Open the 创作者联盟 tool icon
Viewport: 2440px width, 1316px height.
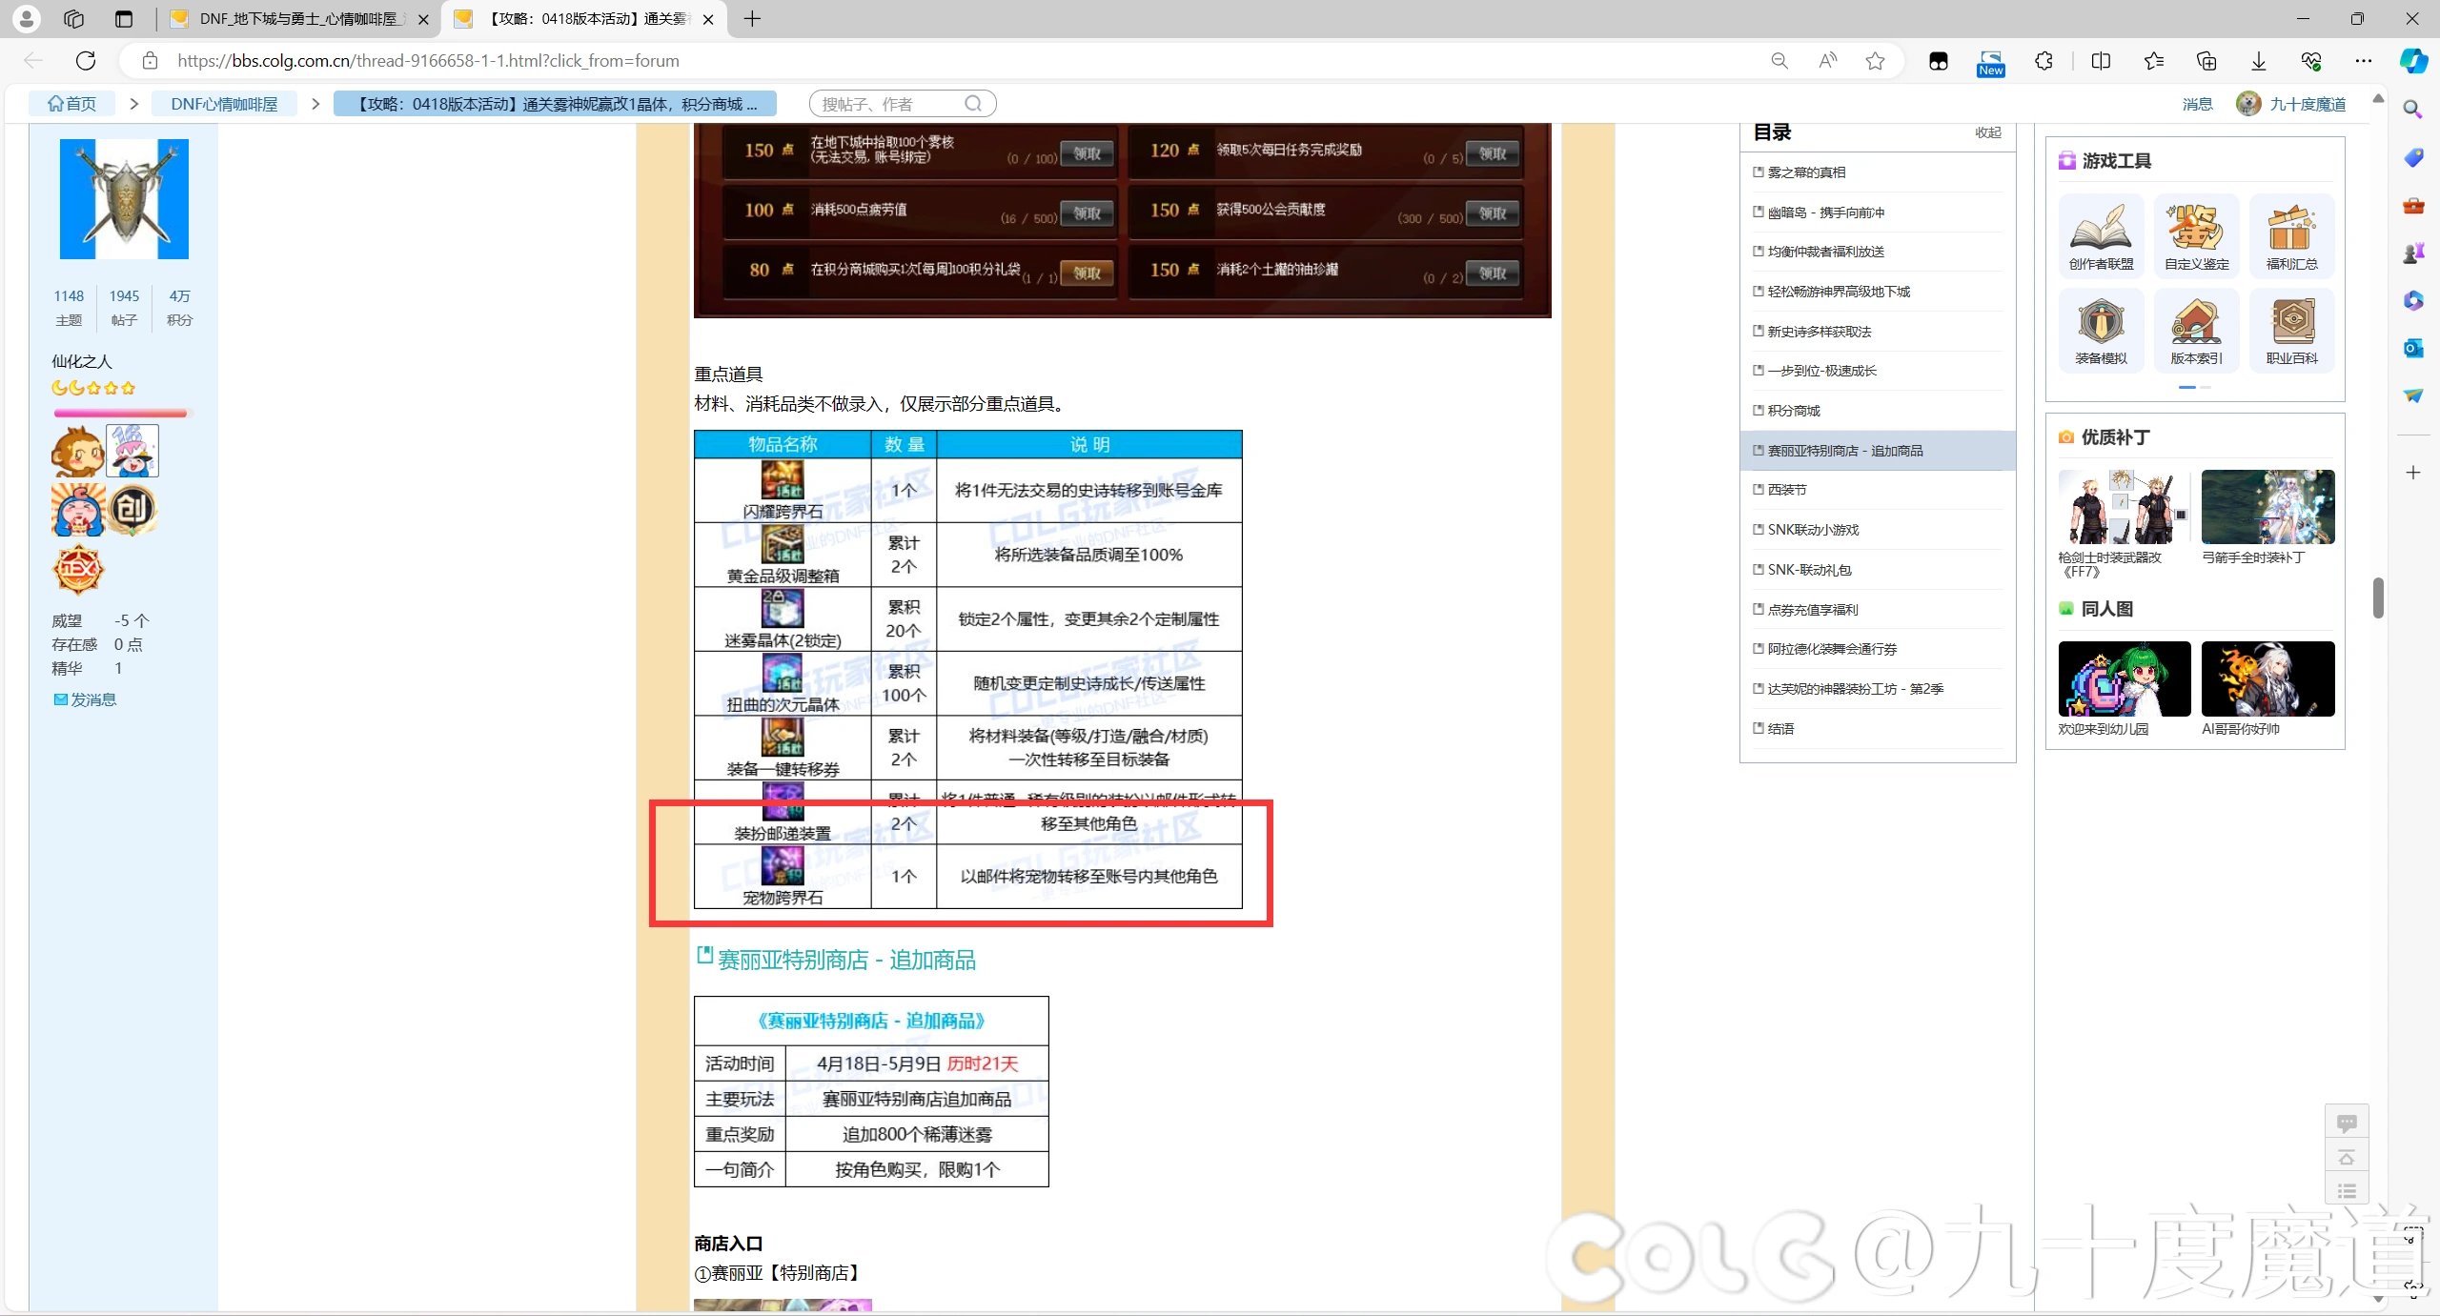point(2101,236)
